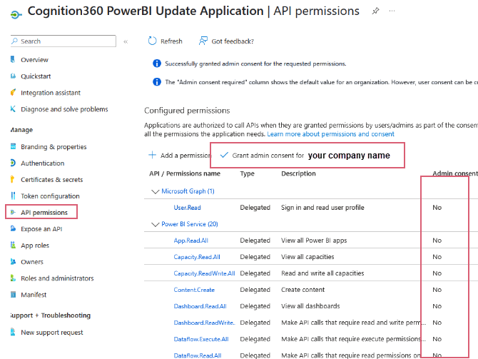Open New support request
This screenshot has height=359, width=478.
coord(51,333)
